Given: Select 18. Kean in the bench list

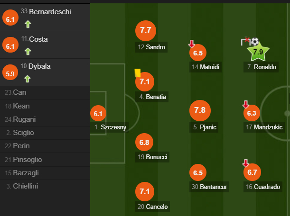Looking at the screenshot, I should click(x=45, y=106).
